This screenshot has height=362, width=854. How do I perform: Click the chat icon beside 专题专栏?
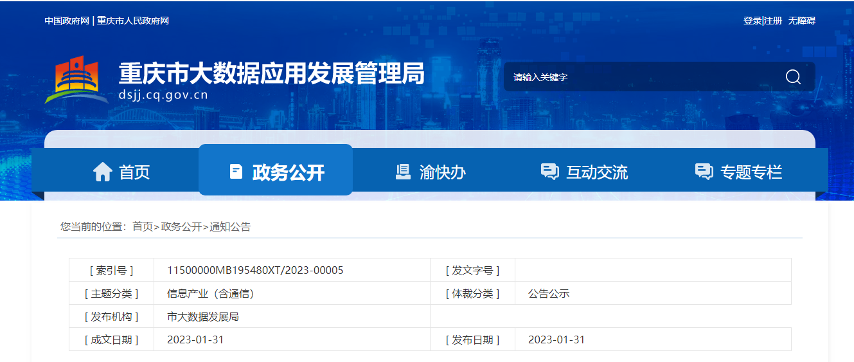pos(704,172)
